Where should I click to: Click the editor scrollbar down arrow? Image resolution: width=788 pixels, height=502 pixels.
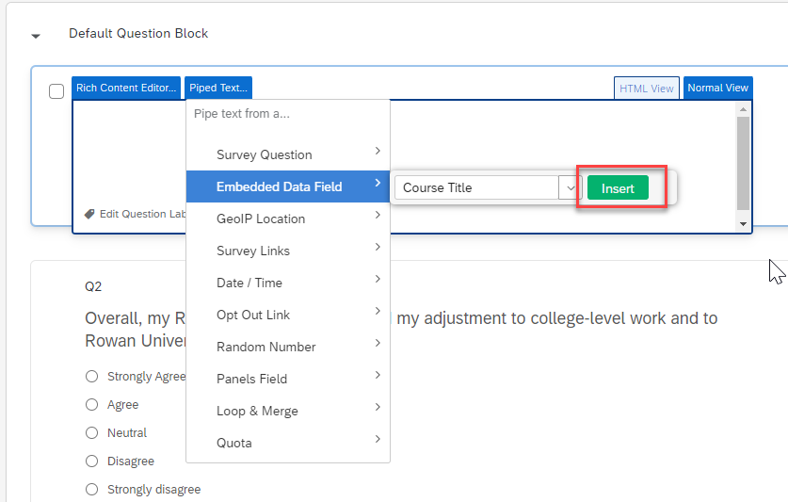743,224
